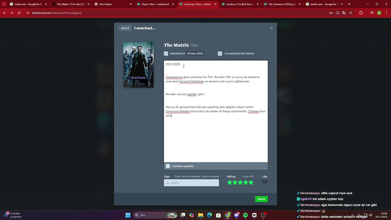391x220 pixels.
Task: Set rating to one star
Action: [230, 182]
